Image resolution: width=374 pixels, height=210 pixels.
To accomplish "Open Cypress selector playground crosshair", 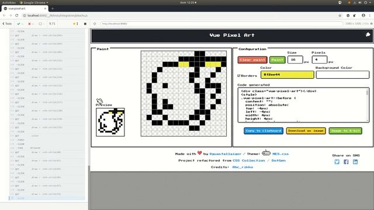I will tap(95, 23).
